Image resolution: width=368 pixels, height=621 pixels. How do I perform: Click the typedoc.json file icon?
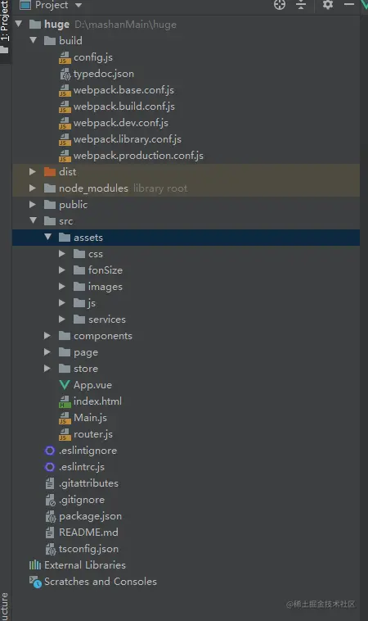65,74
